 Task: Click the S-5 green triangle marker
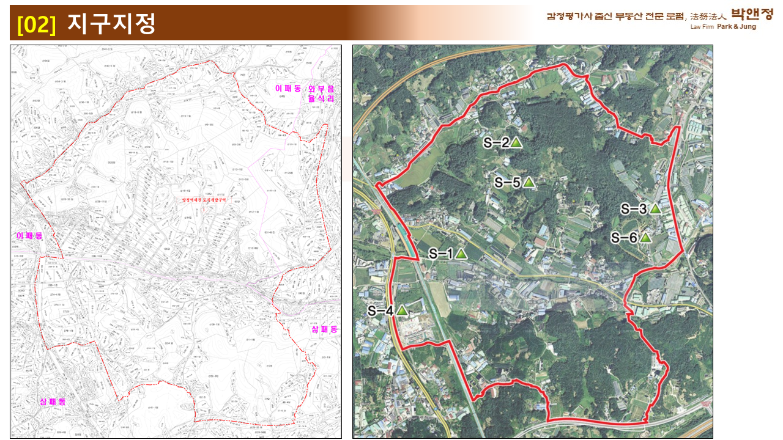pos(529,182)
